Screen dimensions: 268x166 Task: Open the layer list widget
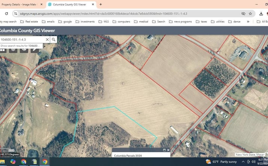pos(13,50)
